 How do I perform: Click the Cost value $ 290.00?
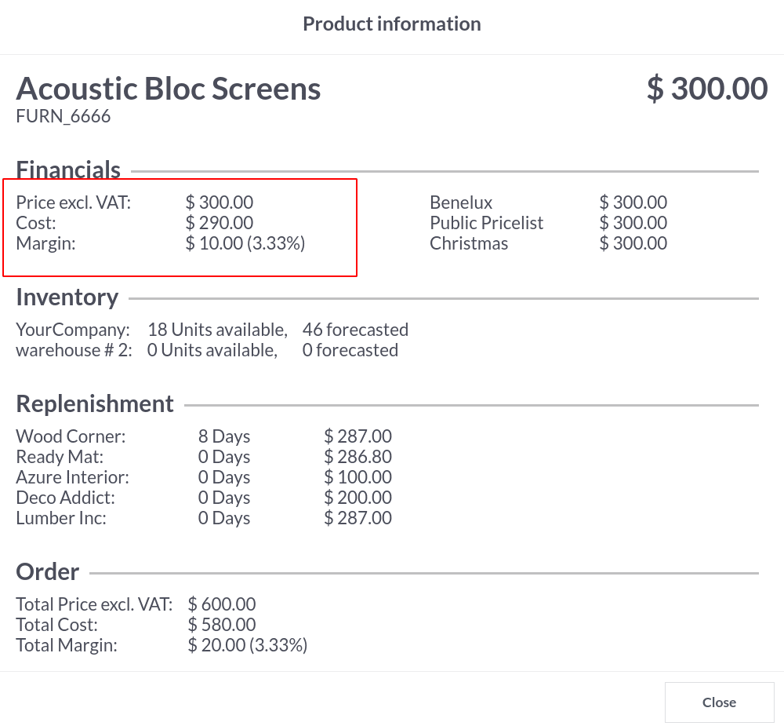(x=219, y=223)
